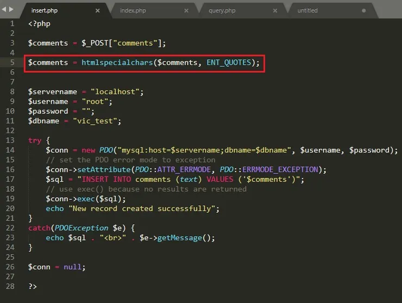Screen dimensions: 402x303
Task: Click the comment about using exec()
Action: pos(146,189)
